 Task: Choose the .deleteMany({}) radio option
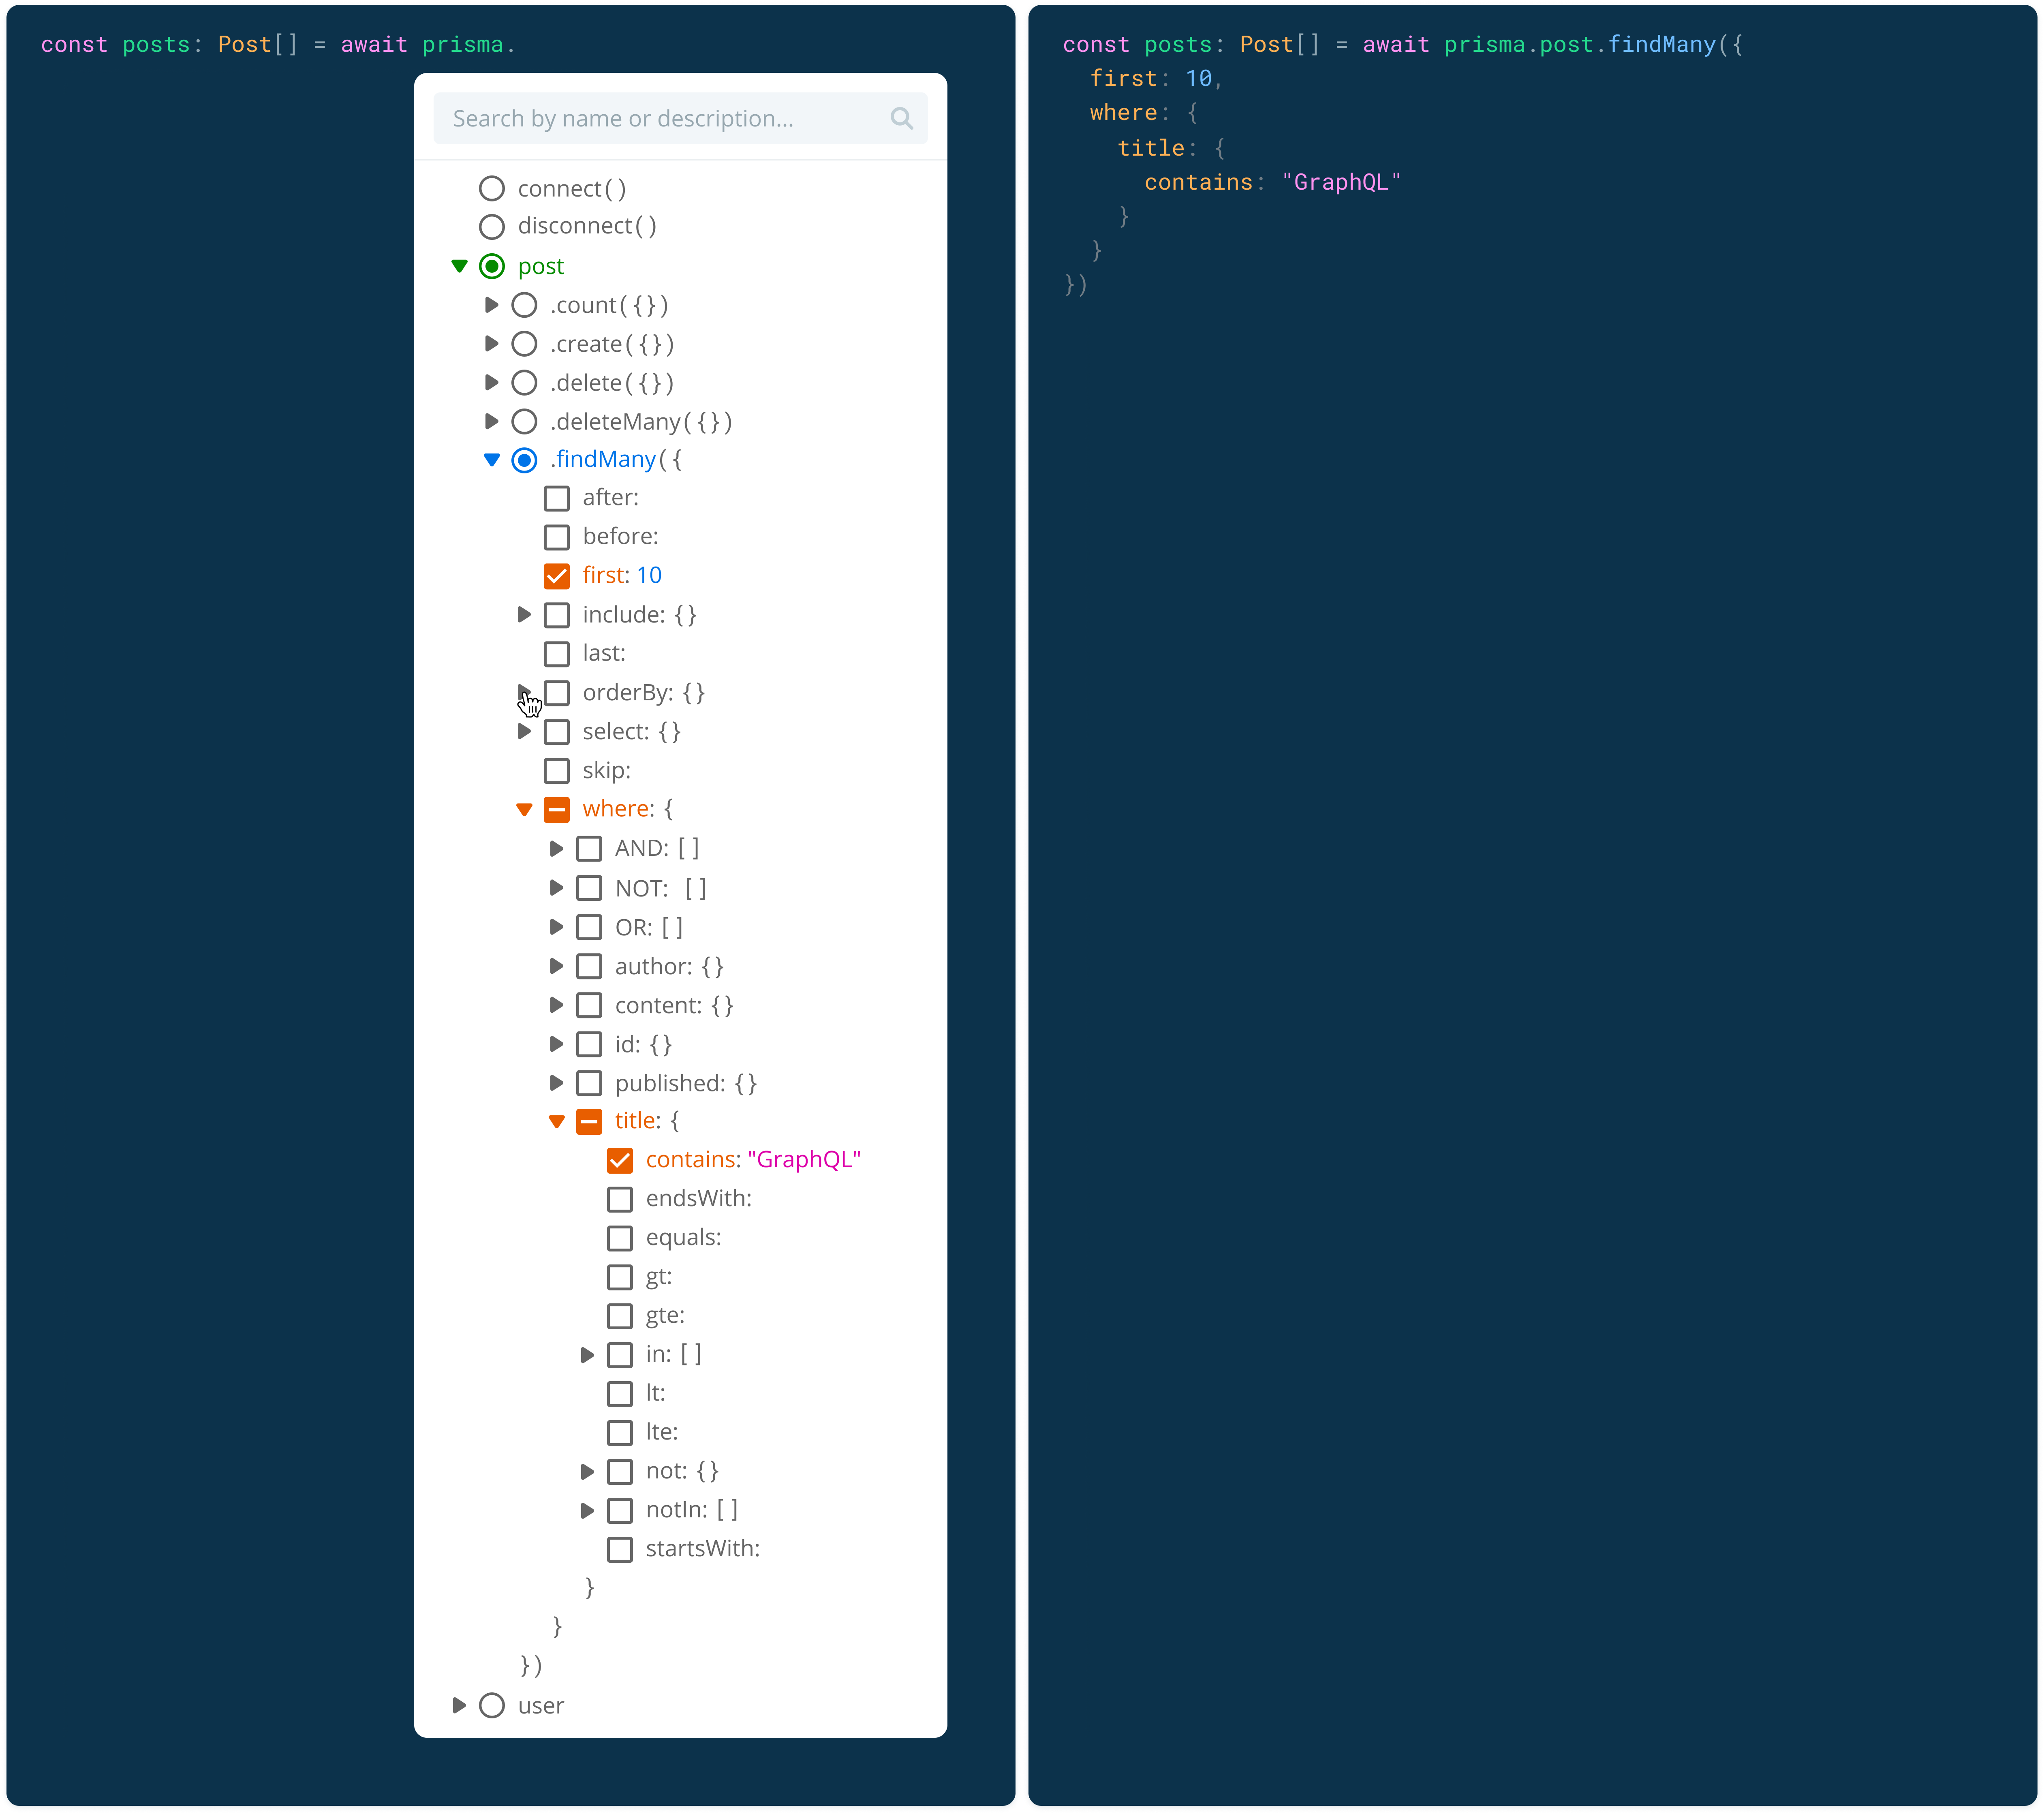pos(524,421)
